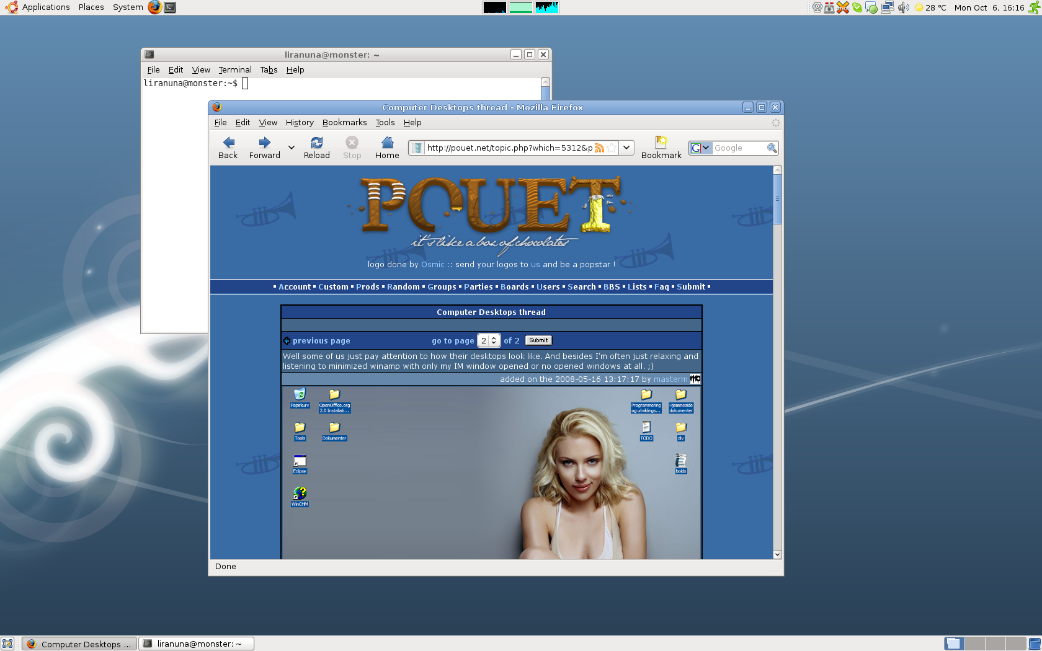Viewport: 1042px width, 651px height.
Task: Open the Home page icon
Action: coord(387,148)
